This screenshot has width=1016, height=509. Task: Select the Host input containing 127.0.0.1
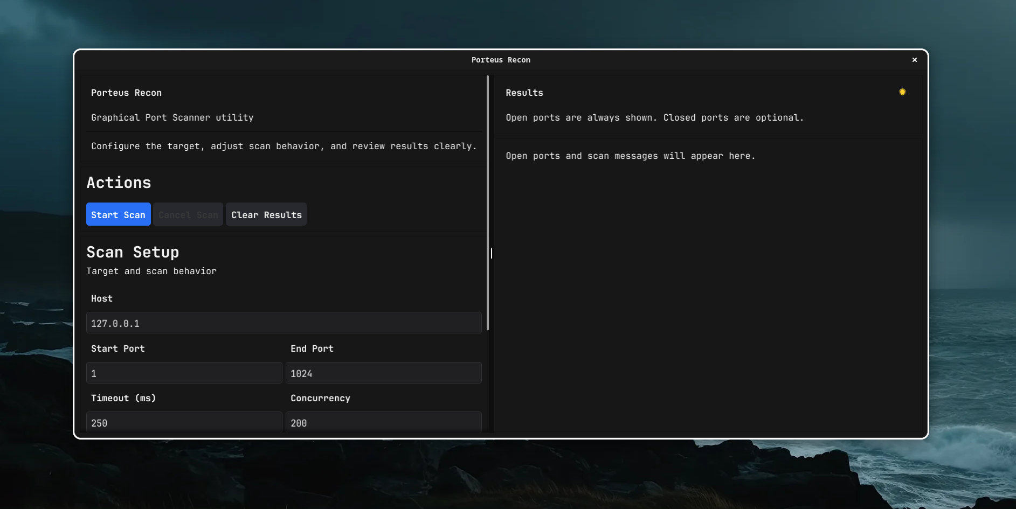tap(284, 323)
